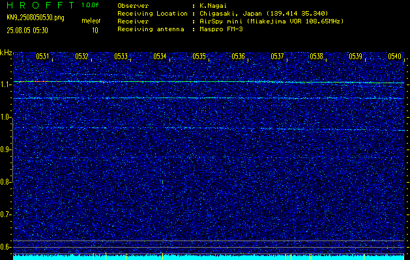This screenshot has height=260, width=410.
Task: Click the filename KN9_2508050530.png
Action: pyautogui.click(x=35, y=18)
